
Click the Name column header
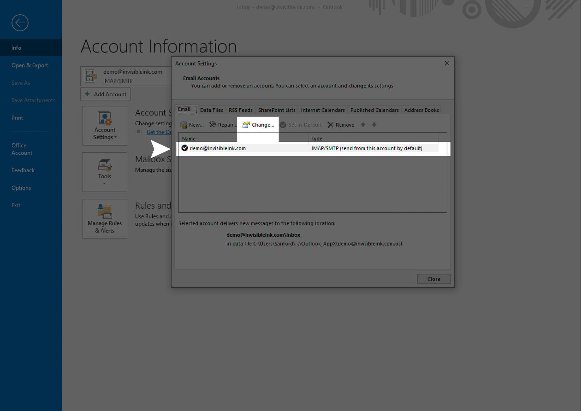click(x=244, y=138)
